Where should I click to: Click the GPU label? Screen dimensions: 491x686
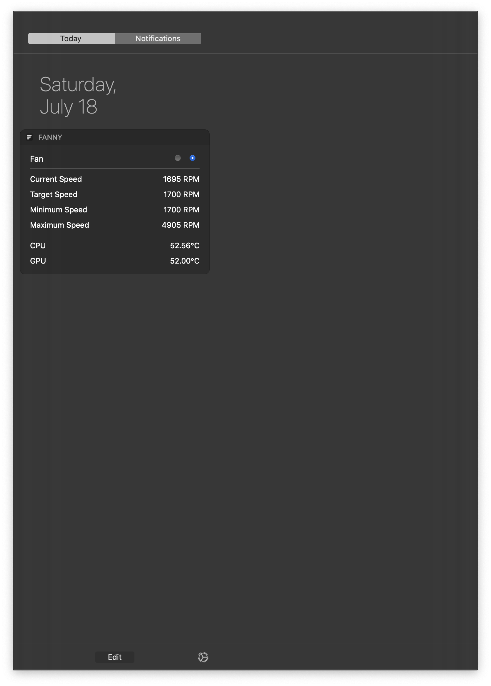(x=38, y=261)
